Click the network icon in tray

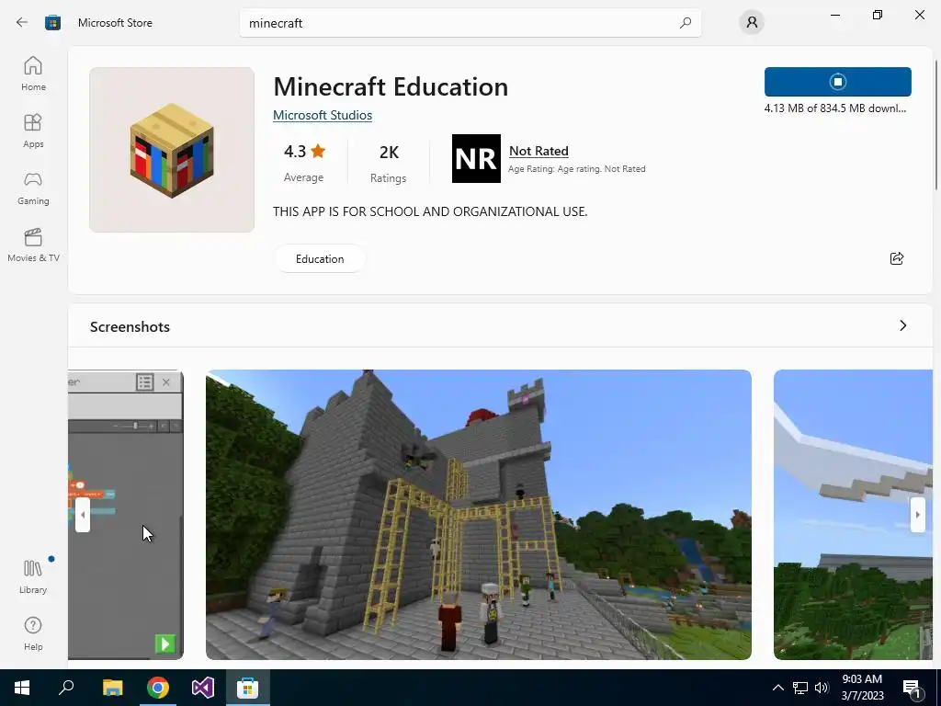800,688
